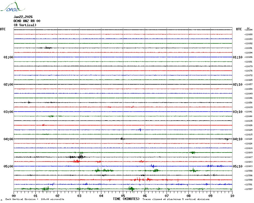Viewport: 254px width, 203px height.
Task: Click the UTC label on the left side
Action: (3, 29)
